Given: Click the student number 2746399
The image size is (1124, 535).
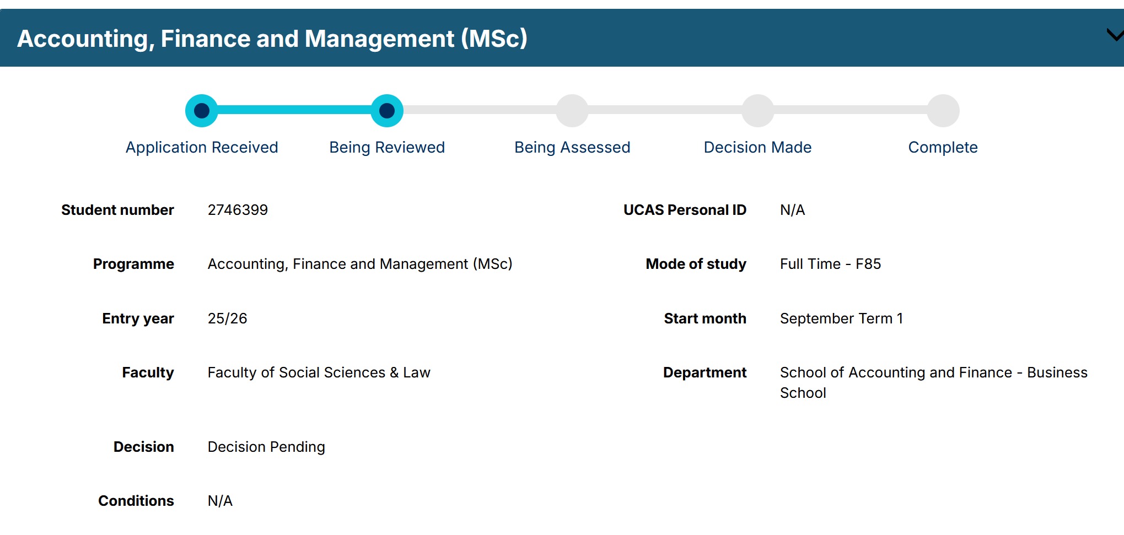Looking at the screenshot, I should click(238, 210).
